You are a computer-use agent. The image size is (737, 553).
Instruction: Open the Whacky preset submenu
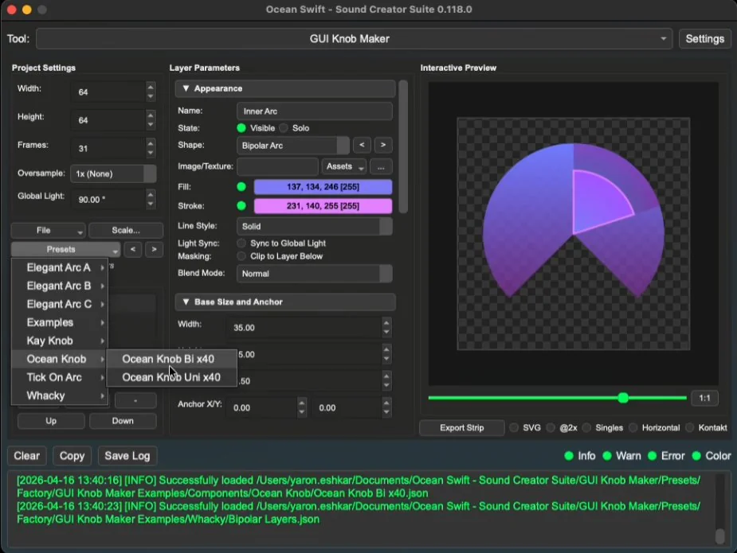(60, 395)
